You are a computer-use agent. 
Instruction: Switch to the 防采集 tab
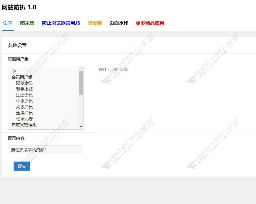(x=27, y=23)
